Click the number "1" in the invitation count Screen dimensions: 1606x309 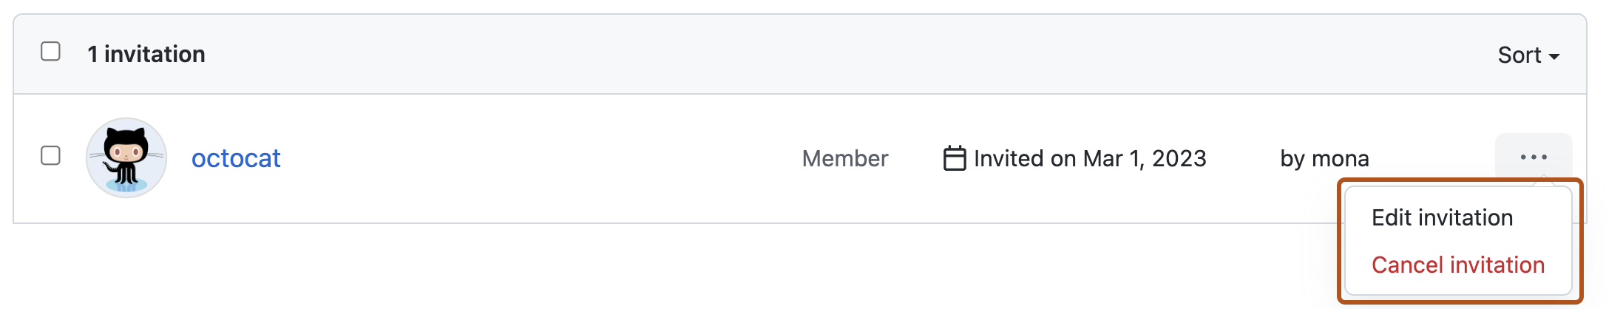(x=92, y=54)
